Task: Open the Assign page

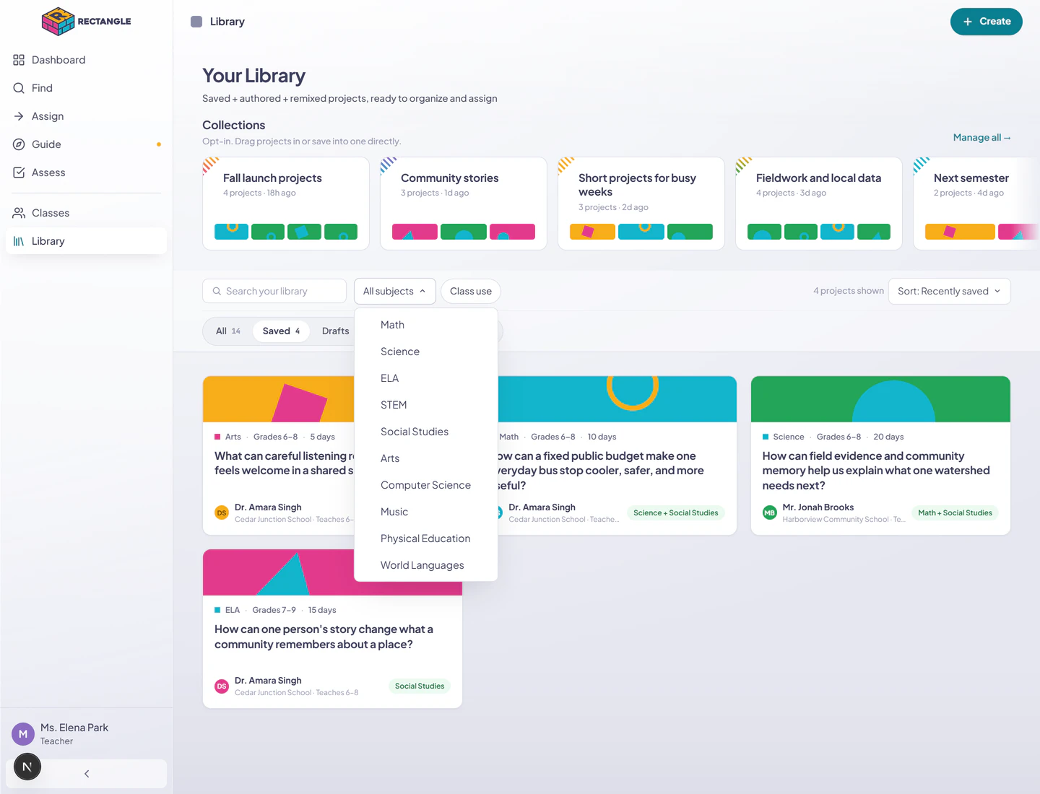Action: pos(86,116)
